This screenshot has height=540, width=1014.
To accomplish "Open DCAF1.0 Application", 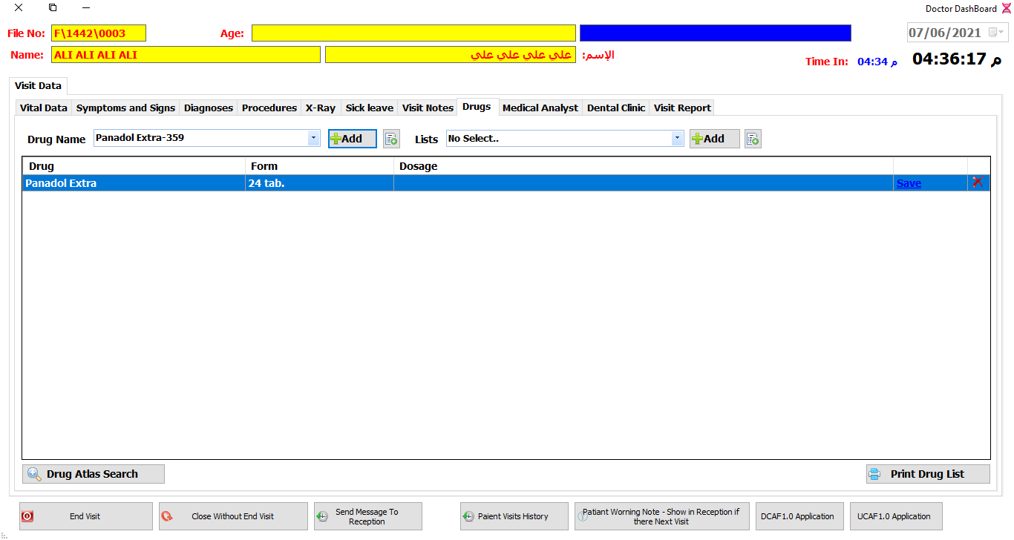I will click(x=797, y=516).
